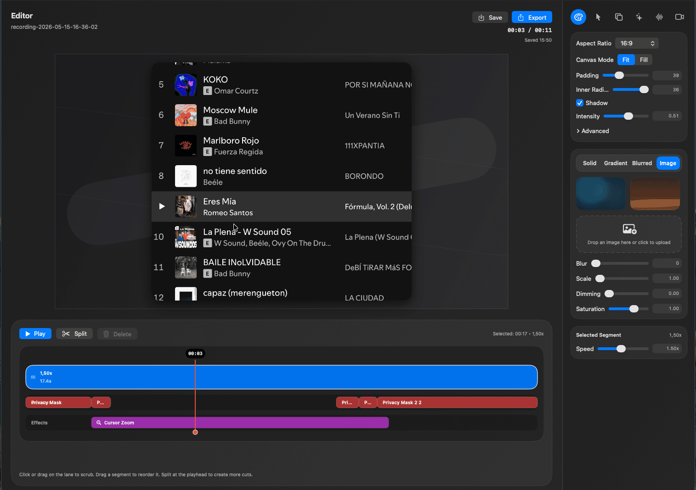Image resolution: width=696 pixels, height=490 pixels.
Task: Click the Dimming slider handle
Action: coord(609,294)
